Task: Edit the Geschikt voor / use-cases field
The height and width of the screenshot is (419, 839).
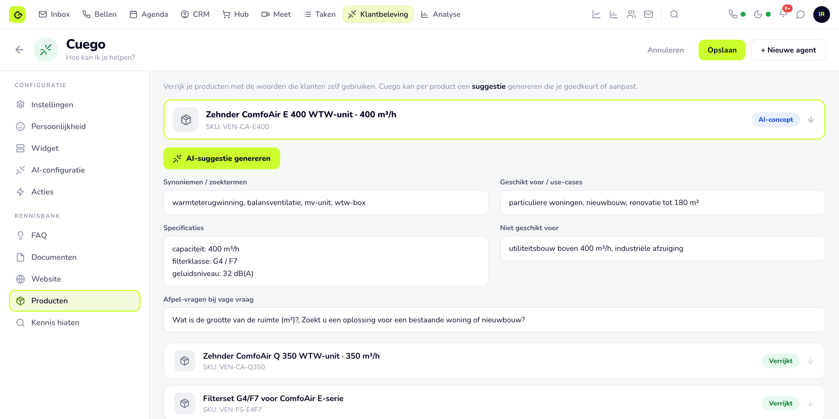Action: pyautogui.click(x=663, y=203)
